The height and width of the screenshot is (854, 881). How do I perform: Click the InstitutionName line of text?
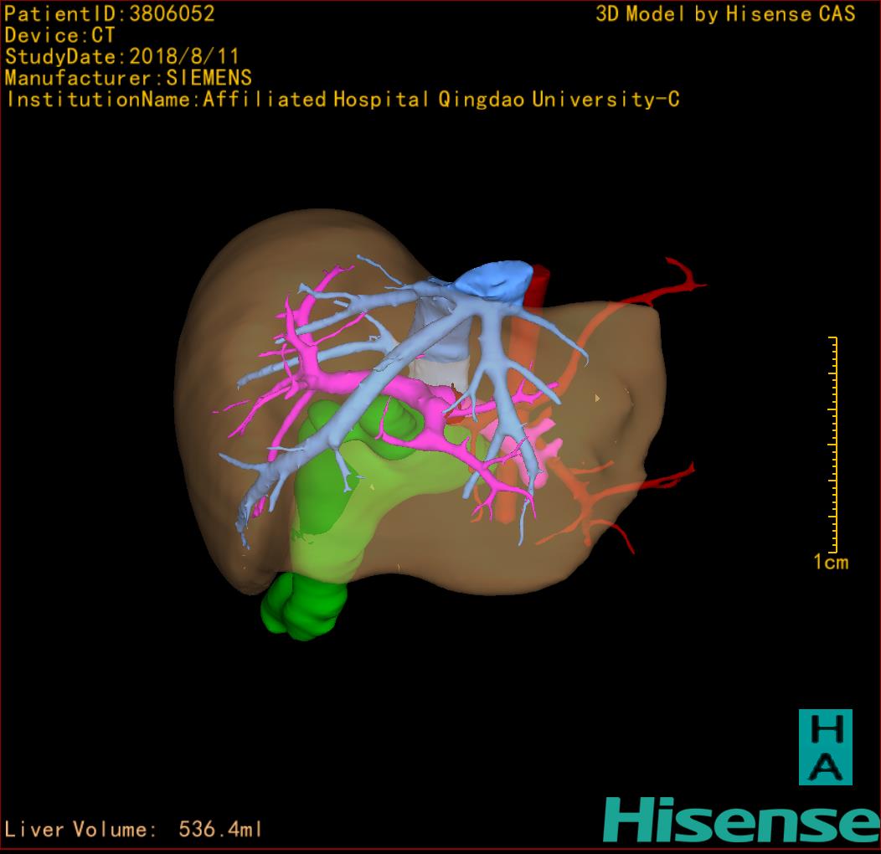click(342, 100)
